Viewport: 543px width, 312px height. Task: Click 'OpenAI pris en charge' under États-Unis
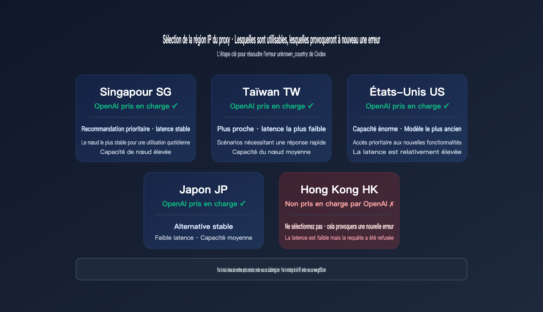407,106
